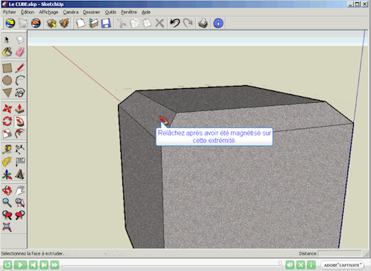Click the Paste clipboard icon
This screenshot has width=371, height=271.
147,23
